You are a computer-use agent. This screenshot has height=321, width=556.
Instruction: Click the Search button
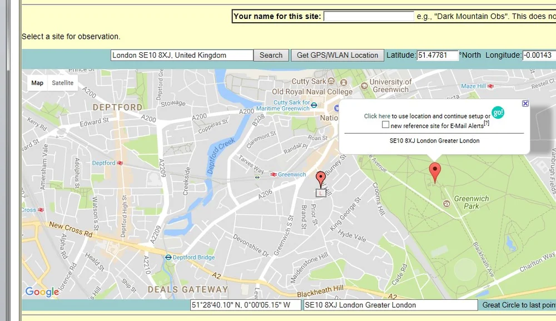tap(271, 55)
